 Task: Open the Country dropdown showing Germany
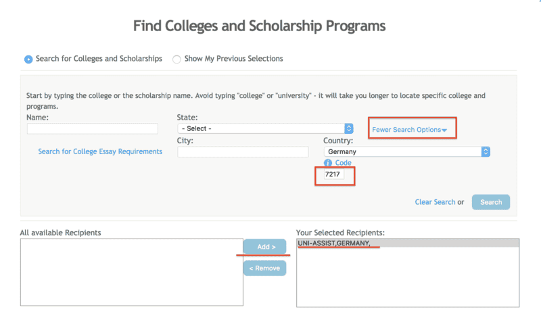(x=406, y=152)
